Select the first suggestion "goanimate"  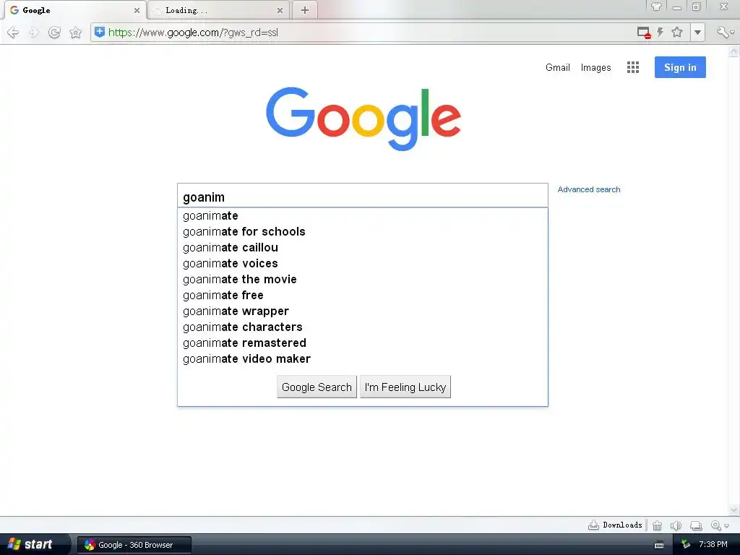pyautogui.click(x=363, y=215)
